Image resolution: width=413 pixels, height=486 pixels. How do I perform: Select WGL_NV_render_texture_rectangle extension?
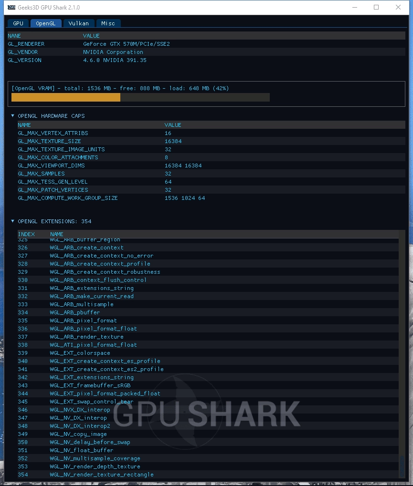(x=208, y=474)
